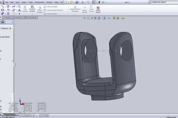Switch to the Office Products tab
The height and width of the screenshot is (118, 178).
30,17
